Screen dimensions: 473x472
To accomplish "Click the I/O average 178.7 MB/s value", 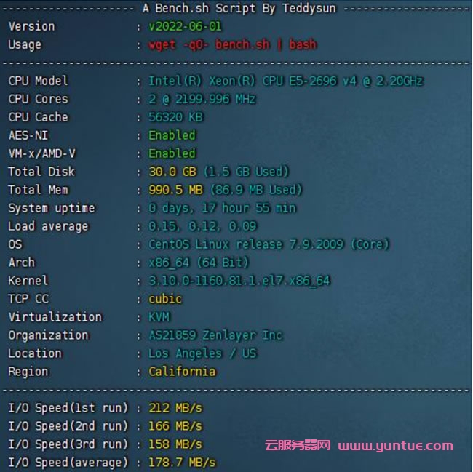I will (x=182, y=463).
